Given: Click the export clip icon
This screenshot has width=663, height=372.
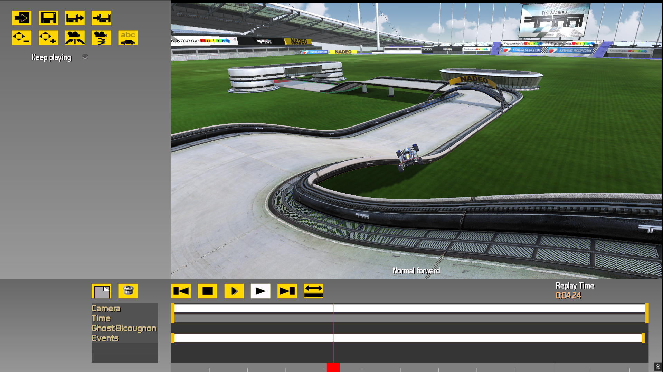Looking at the screenshot, I should tap(75, 18).
